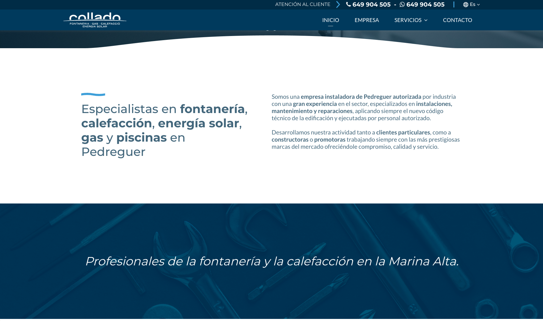This screenshot has height=321, width=543.
Task: Click the WhatsApp icon in top bar
Action: point(402,4)
